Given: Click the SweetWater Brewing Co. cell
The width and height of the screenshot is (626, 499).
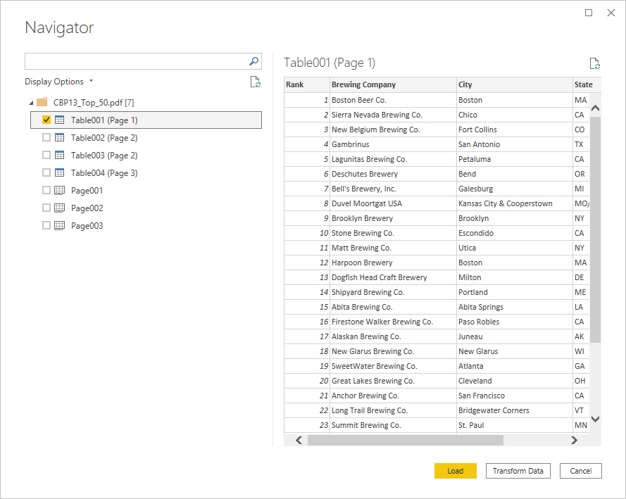Looking at the screenshot, I should click(x=393, y=365).
